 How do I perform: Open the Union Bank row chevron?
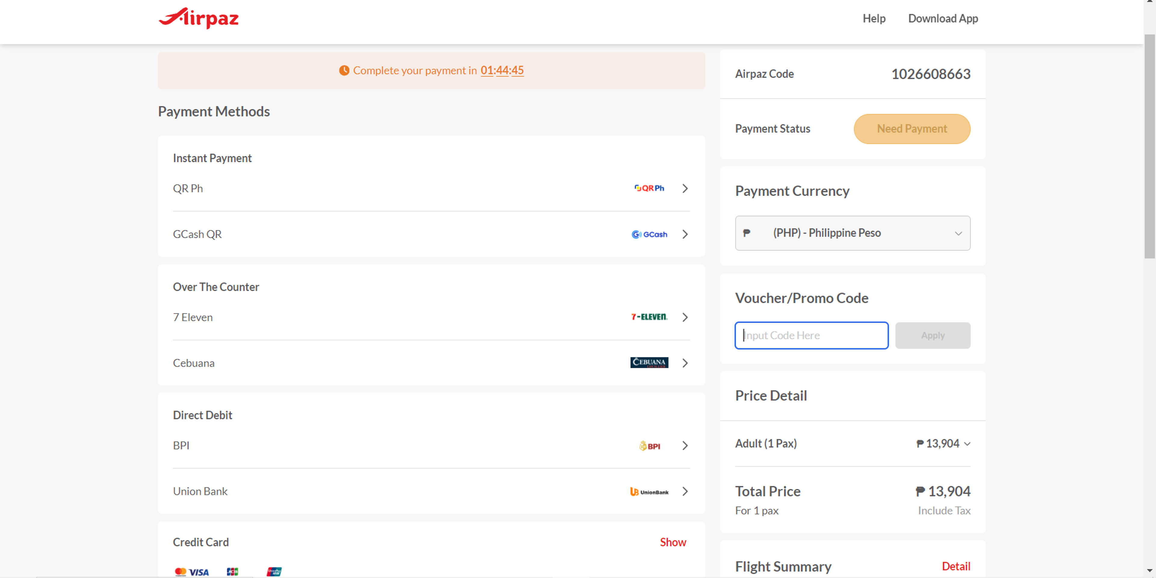(685, 491)
